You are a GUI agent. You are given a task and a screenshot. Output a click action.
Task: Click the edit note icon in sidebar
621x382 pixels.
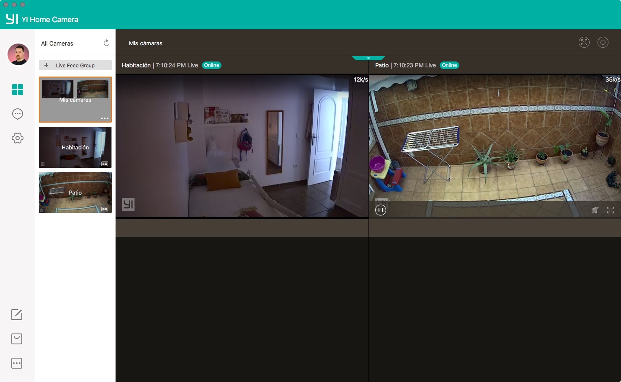[17, 315]
